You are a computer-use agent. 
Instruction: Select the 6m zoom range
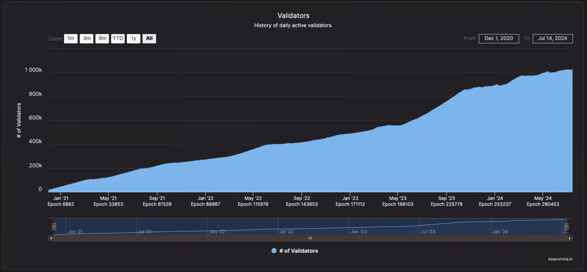click(102, 39)
